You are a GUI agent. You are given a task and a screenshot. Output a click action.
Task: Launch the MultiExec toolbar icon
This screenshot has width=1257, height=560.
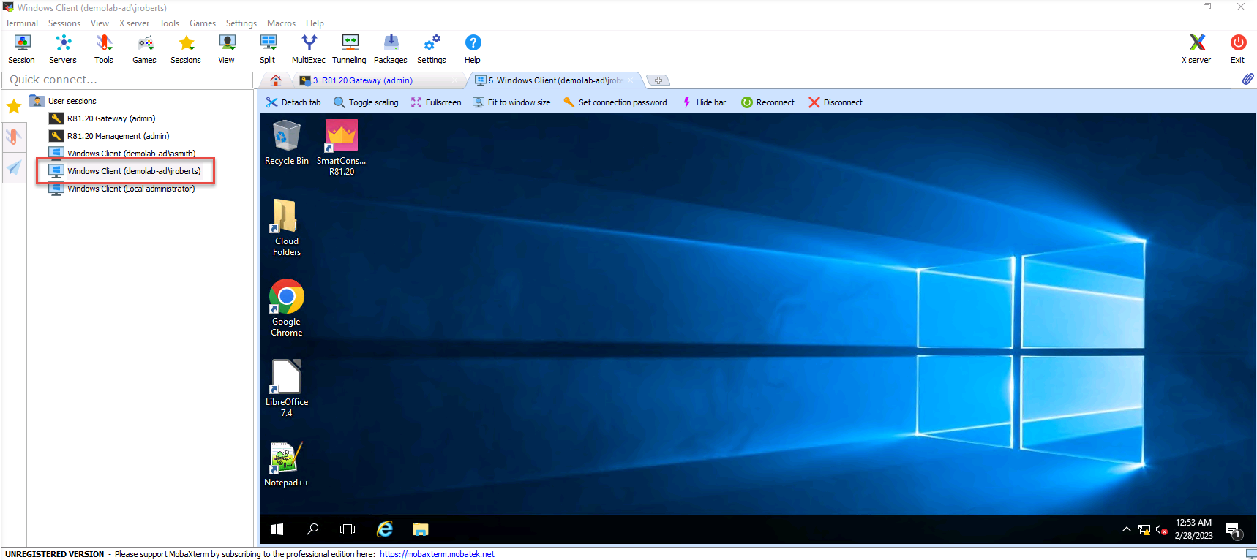pos(309,49)
